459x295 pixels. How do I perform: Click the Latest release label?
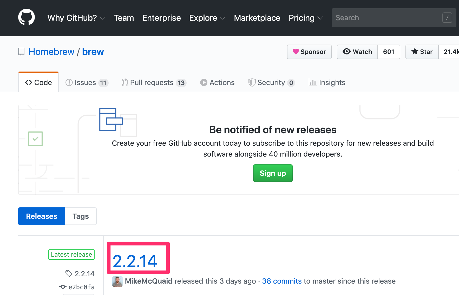71,255
